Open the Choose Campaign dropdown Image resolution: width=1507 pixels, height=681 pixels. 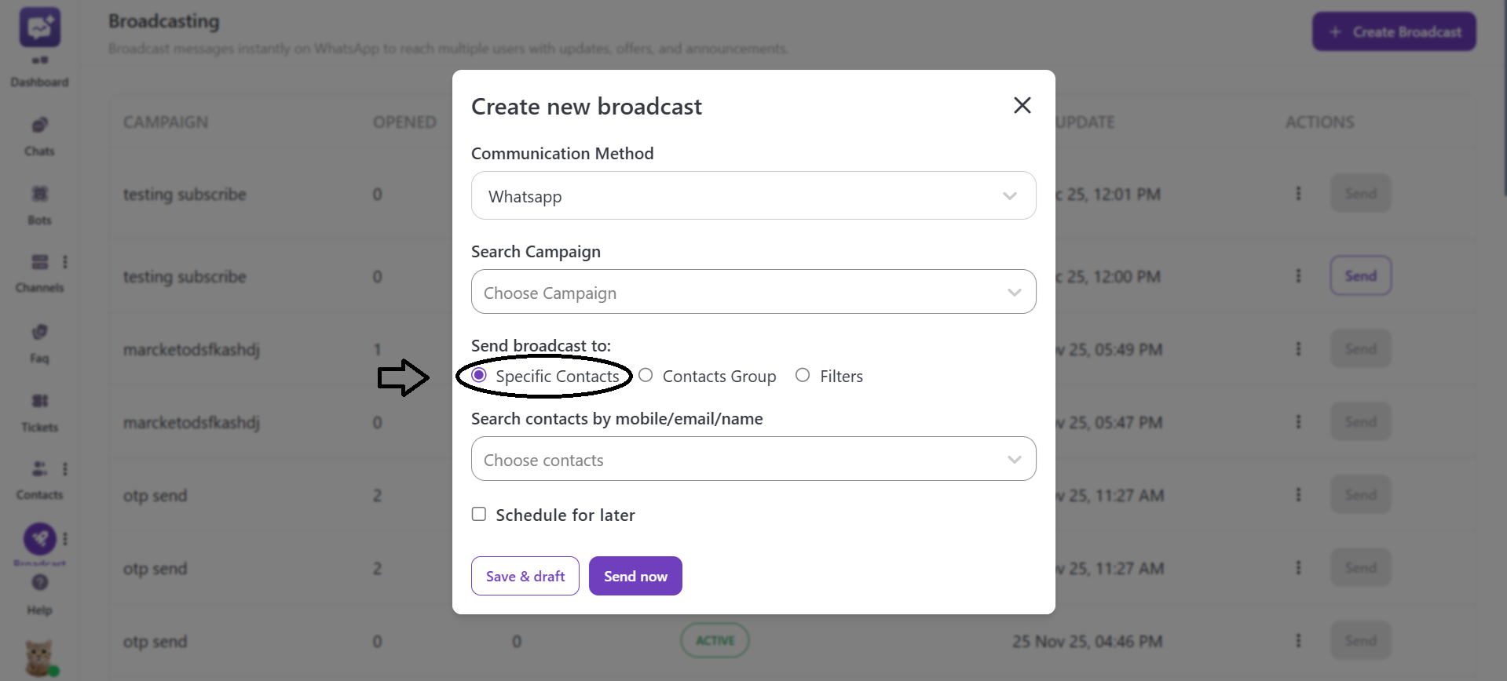pos(753,292)
